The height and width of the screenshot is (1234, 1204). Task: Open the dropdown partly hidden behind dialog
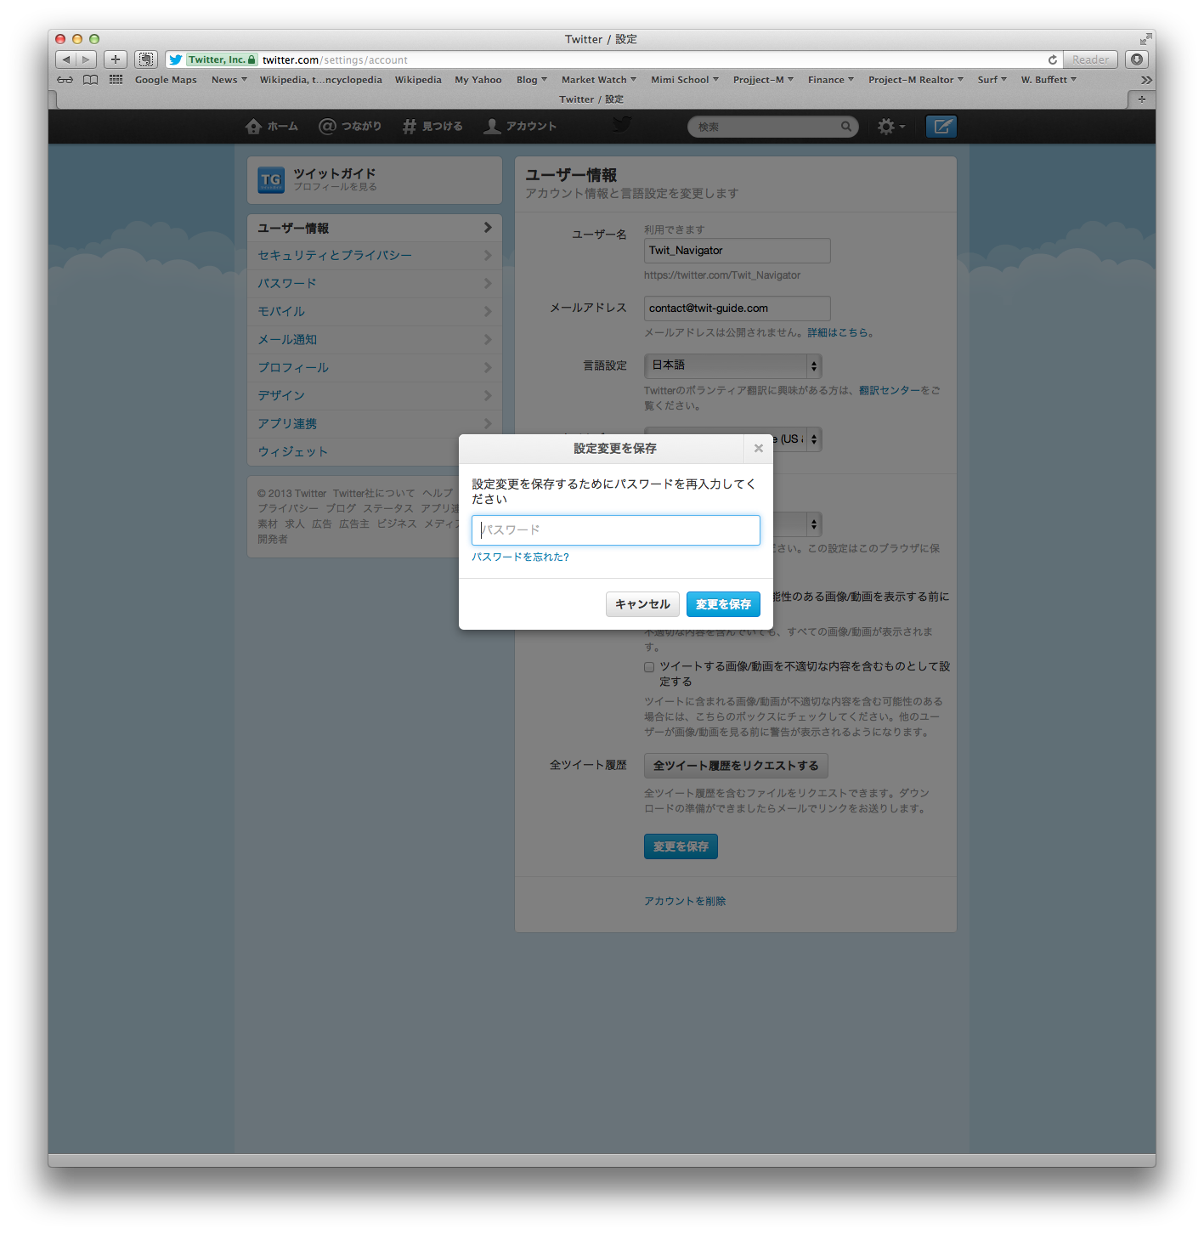pyautogui.click(x=798, y=524)
